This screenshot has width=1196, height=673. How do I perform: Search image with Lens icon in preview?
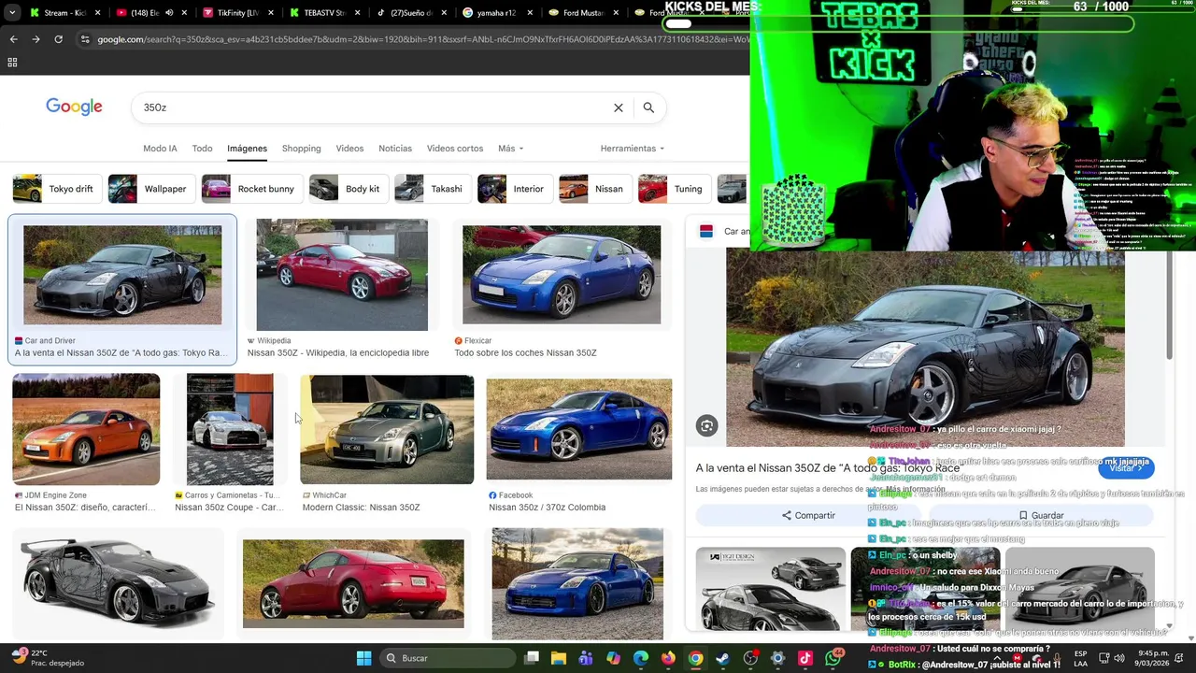tap(706, 426)
